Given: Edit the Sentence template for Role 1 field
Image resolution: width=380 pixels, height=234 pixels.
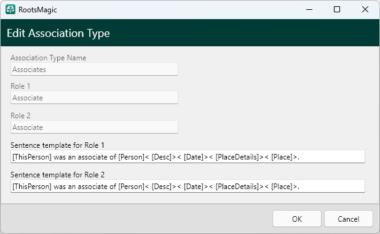Looking at the screenshot, I should [188, 157].
